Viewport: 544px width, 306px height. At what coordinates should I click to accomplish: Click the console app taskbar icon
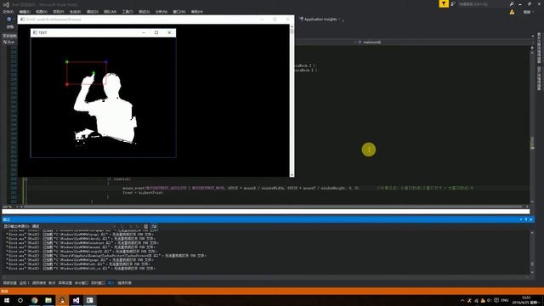tap(90, 300)
